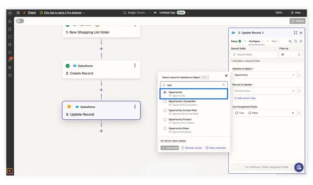
Task: Open options menu beside Record to Update field
Action: pos(299,91)
